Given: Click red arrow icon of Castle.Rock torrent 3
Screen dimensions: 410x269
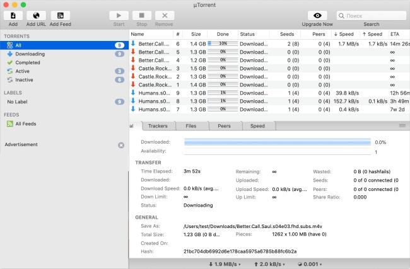Looking at the screenshot, I should [133, 68].
